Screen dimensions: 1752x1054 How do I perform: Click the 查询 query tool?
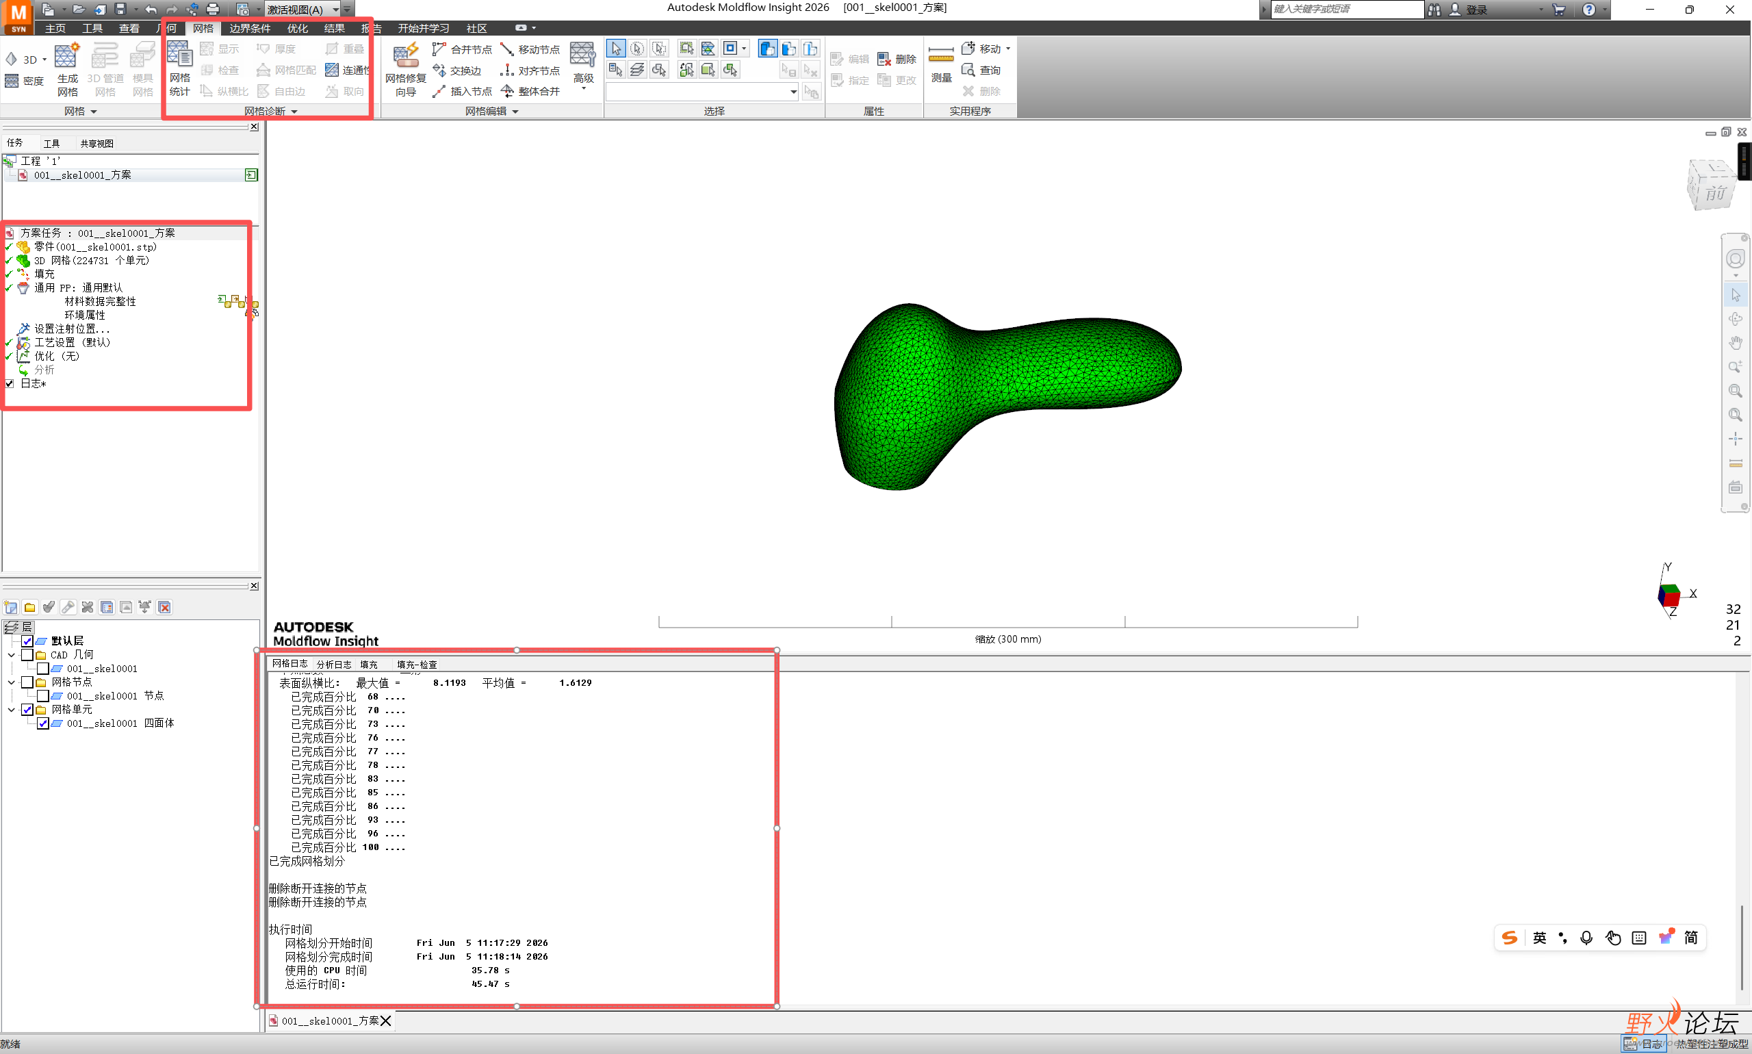(x=981, y=70)
